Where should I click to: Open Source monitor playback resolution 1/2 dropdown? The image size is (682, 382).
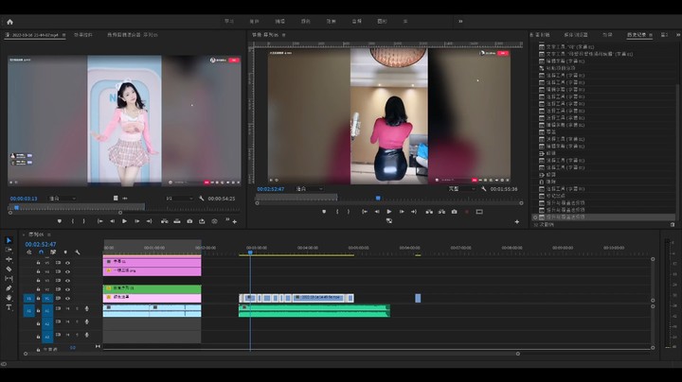click(x=179, y=199)
